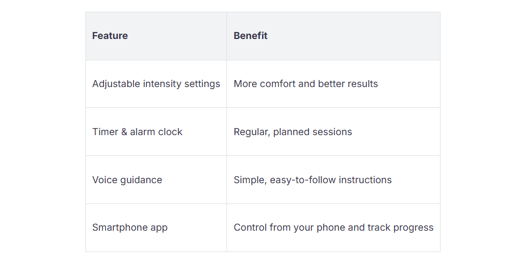Click the ampersand in Timer row
526x267 pixels.
[124, 132]
